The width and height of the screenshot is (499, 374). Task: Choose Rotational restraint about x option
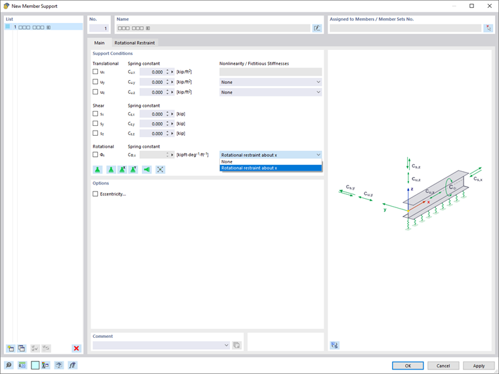(x=271, y=168)
